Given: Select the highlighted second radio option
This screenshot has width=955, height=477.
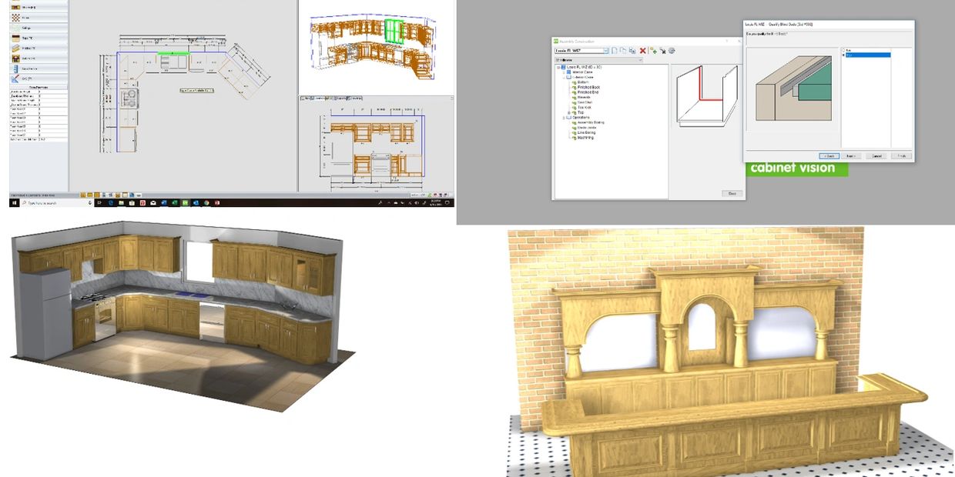Looking at the screenshot, I should coord(843,55).
